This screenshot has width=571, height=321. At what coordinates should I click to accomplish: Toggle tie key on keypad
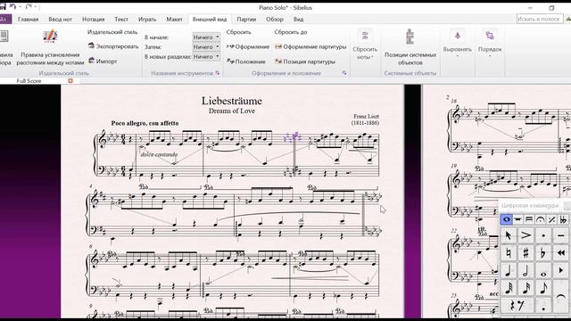tap(561, 296)
